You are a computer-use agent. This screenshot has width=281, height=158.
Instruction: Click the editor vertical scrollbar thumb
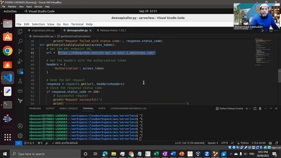(x=279, y=75)
